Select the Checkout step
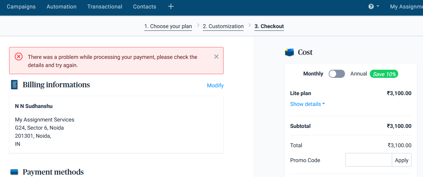423x177 pixels. pyautogui.click(x=269, y=26)
